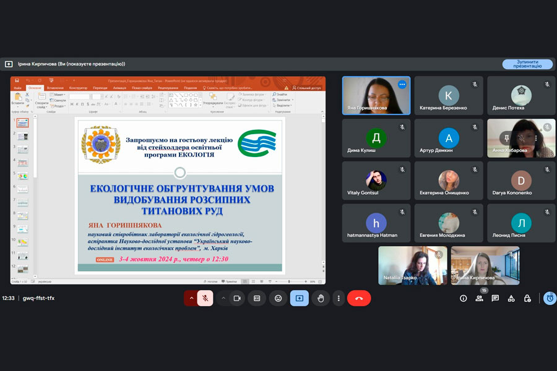Image resolution: width=557 pixels, height=371 pixels.
Task: Switch to the Анімація ribbon tab
Action: point(119,88)
